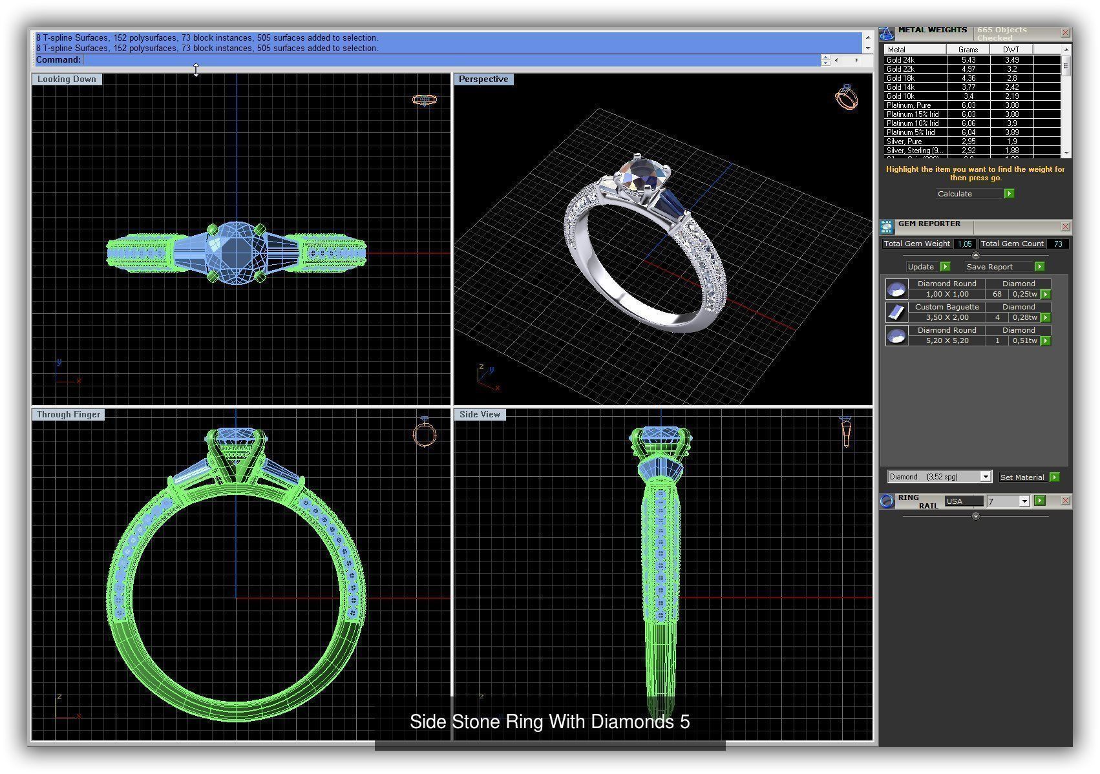Select the Platinum 15% Irid row
This screenshot has height=774, width=1100.
tap(973, 114)
